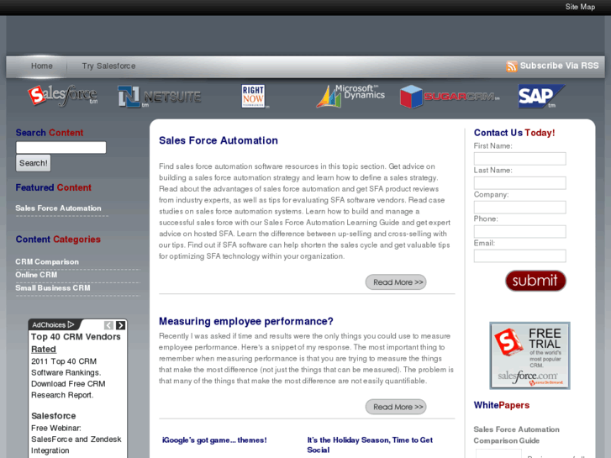This screenshot has width=611, height=458.
Task: Open the Salesforce ad heading
Action: coord(54,416)
